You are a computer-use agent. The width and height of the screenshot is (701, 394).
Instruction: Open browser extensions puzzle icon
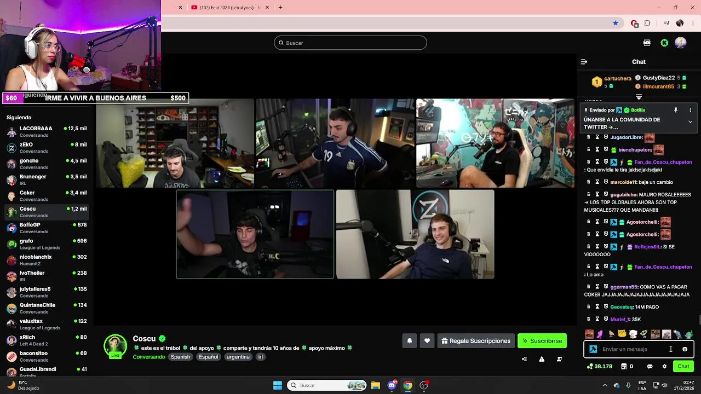coord(647,23)
